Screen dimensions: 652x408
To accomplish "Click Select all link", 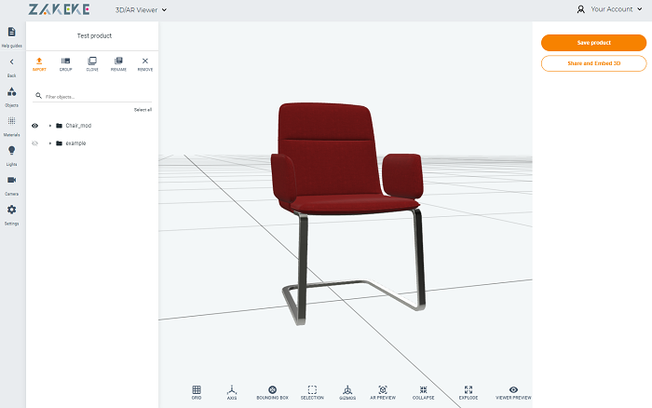I will point(143,110).
